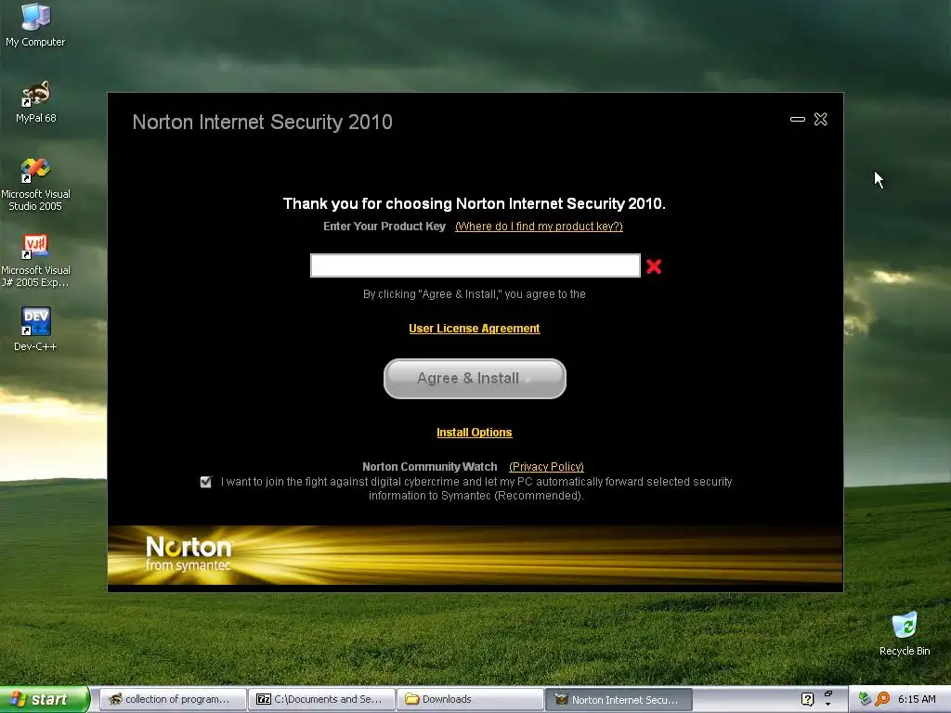Close the Norton installer window

coord(821,120)
